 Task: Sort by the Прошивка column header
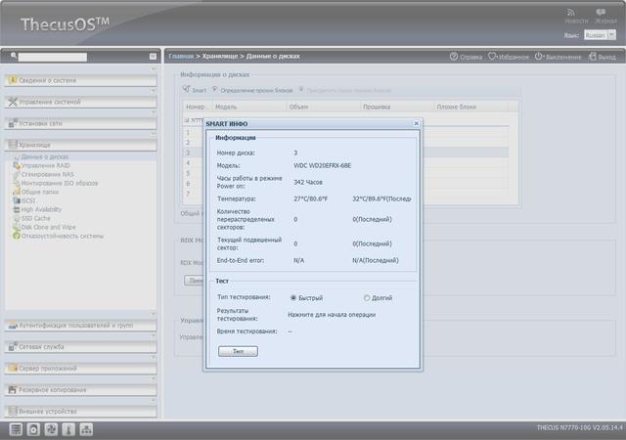pyautogui.click(x=397, y=107)
